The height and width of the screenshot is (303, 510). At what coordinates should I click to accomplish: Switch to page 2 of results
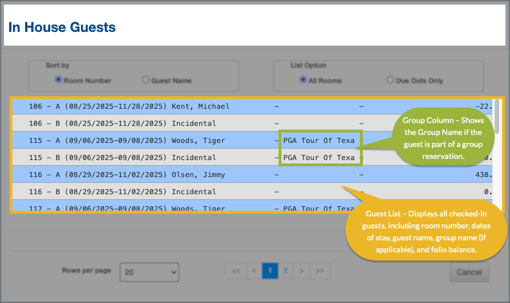click(x=285, y=272)
